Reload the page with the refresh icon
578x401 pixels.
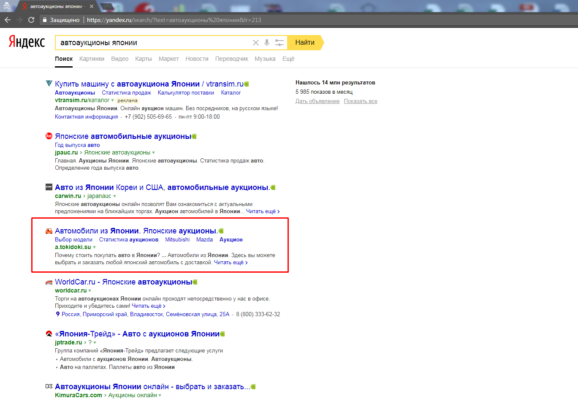coord(31,20)
